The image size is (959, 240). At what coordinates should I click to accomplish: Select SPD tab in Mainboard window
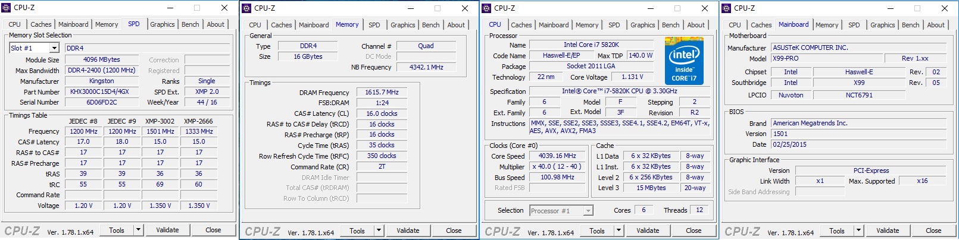pos(854,25)
